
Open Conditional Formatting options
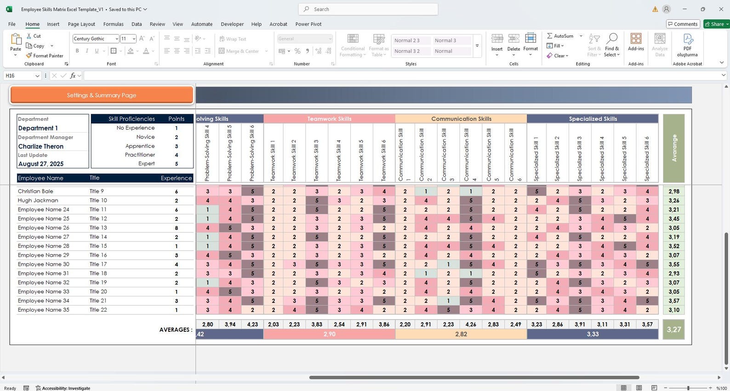pos(353,45)
